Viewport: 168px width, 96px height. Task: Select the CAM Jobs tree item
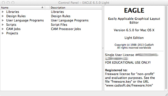pyautogui.click(x=13, y=29)
